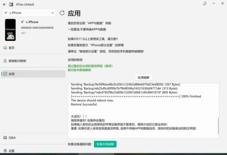
Task: Click the checkmark icon beside 应用
Action: [x=5, y=74]
